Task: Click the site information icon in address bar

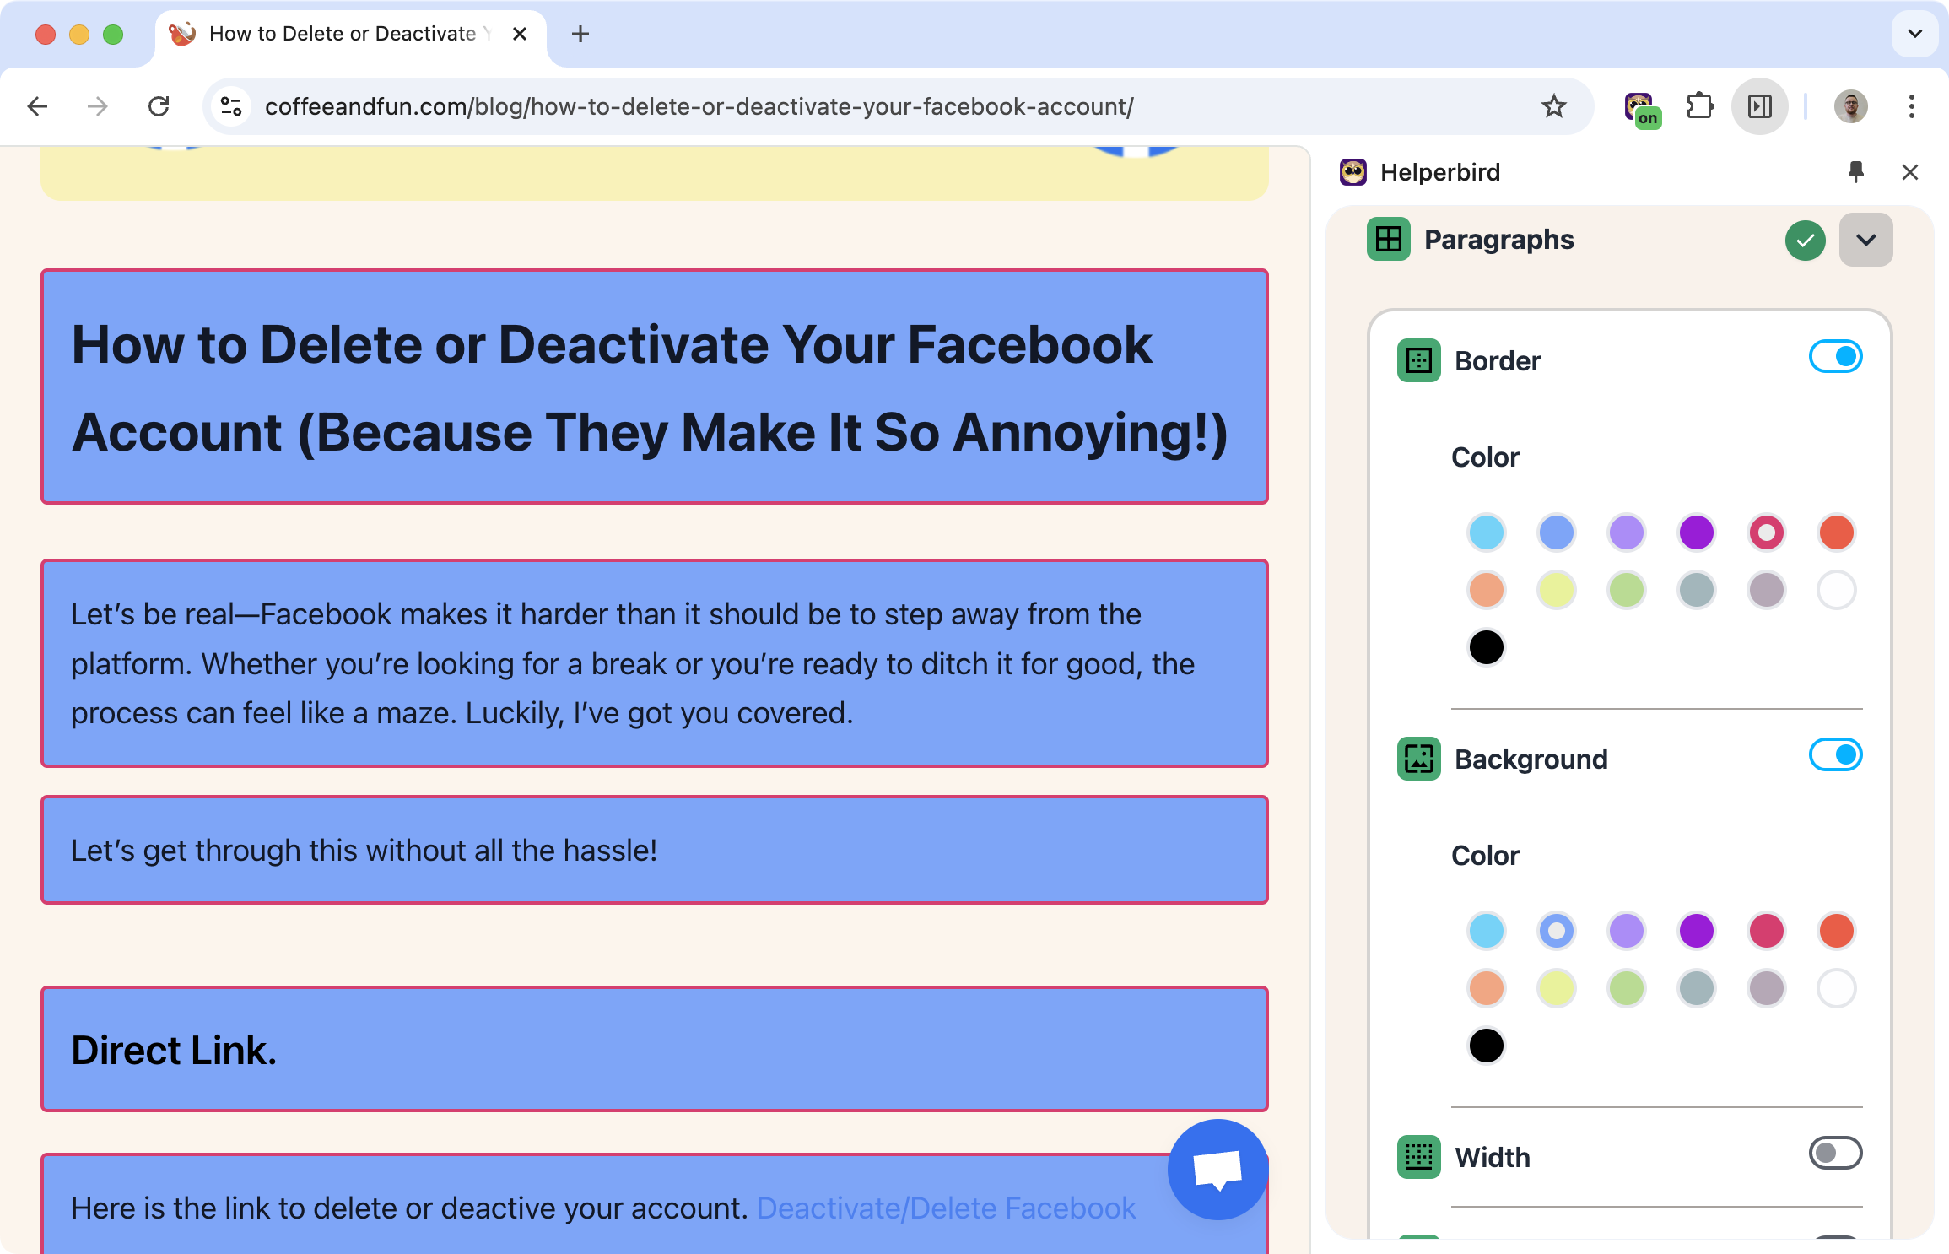Action: point(231,107)
